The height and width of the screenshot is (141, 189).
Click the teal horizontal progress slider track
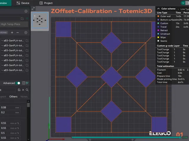125,137
